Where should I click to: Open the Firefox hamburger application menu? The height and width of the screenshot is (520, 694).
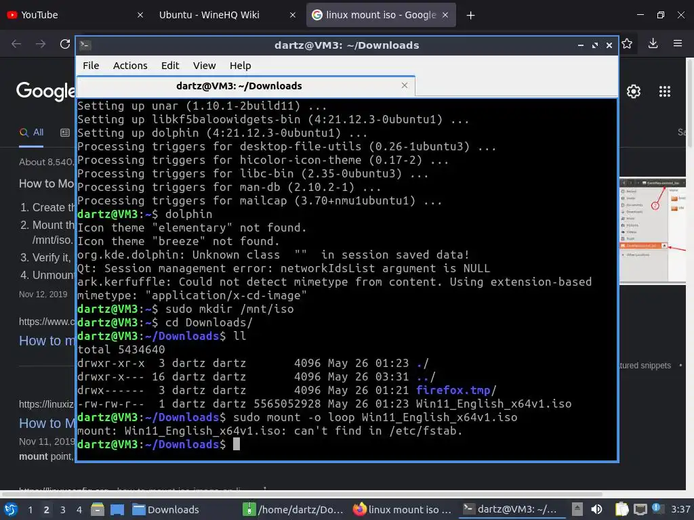678,43
